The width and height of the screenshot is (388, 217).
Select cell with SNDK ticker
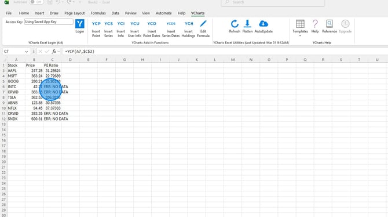coord(16,119)
